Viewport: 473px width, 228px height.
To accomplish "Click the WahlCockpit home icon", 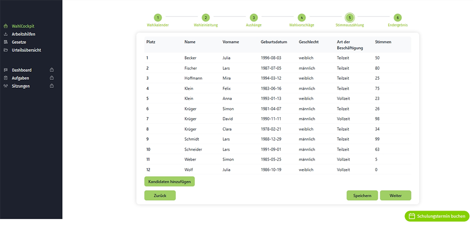I will point(6,26).
